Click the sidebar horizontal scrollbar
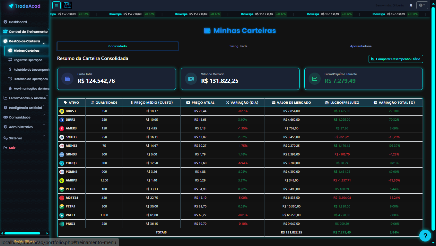Image resolution: width=436 pixels, height=246 pixels. click(22, 233)
